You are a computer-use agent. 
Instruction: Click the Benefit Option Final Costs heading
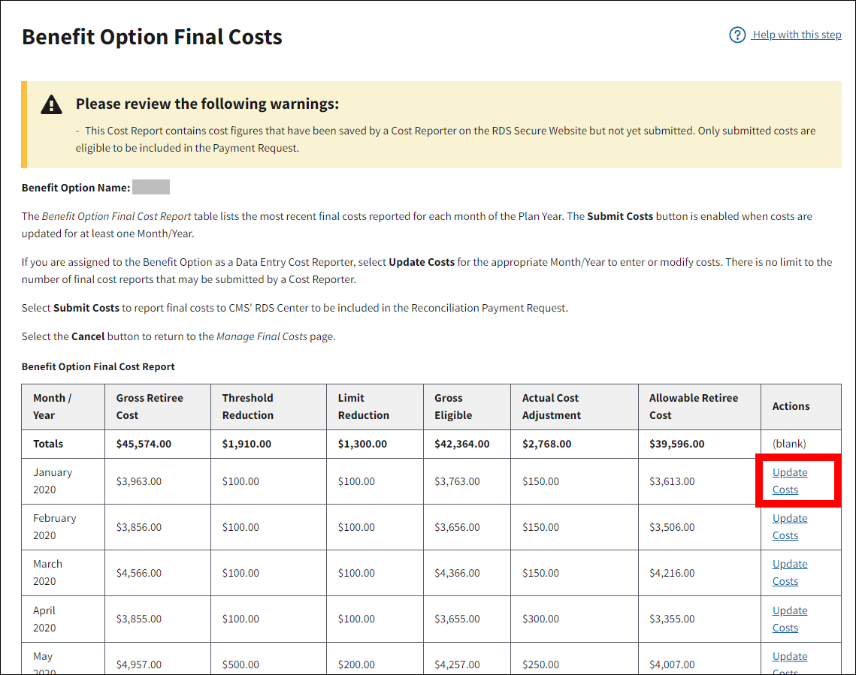[152, 37]
